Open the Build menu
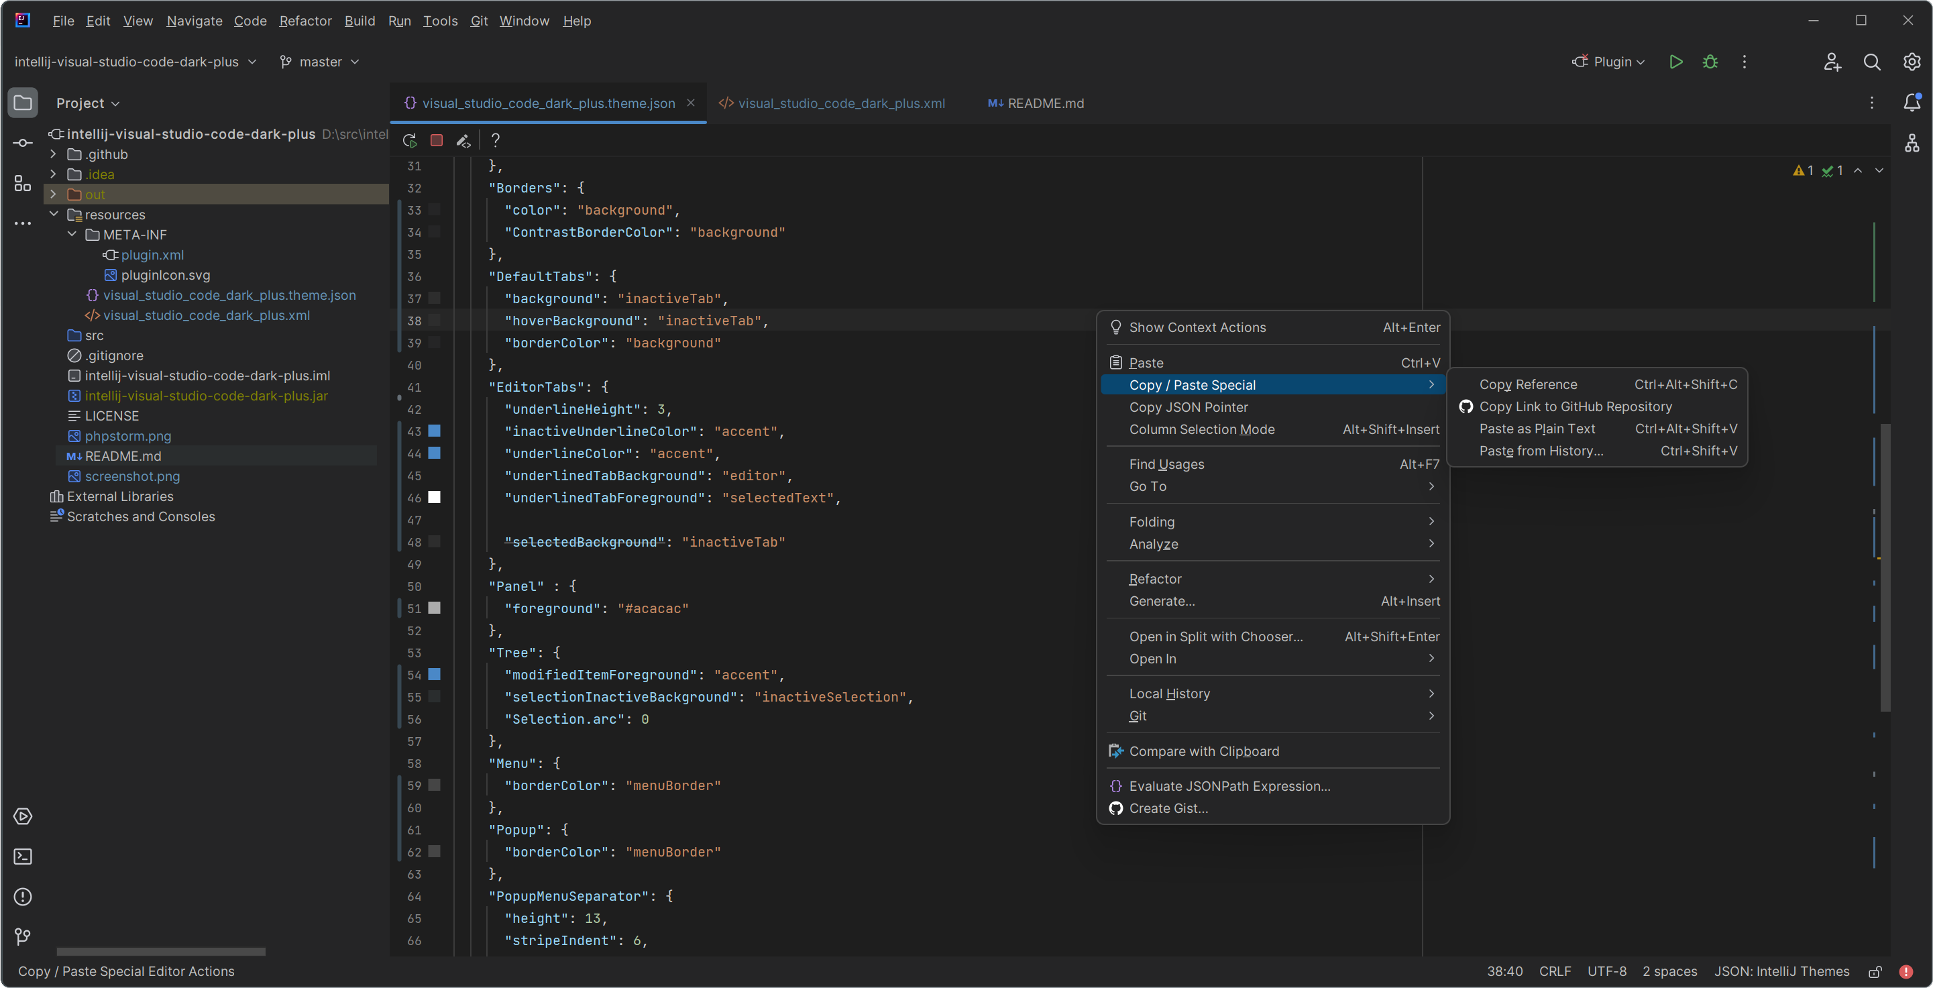Viewport: 1933px width, 988px height. tap(359, 20)
